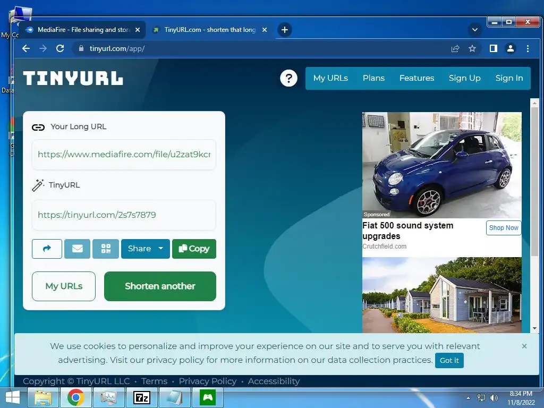
Task: Open the Chrome profile icon
Action: (x=511, y=48)
